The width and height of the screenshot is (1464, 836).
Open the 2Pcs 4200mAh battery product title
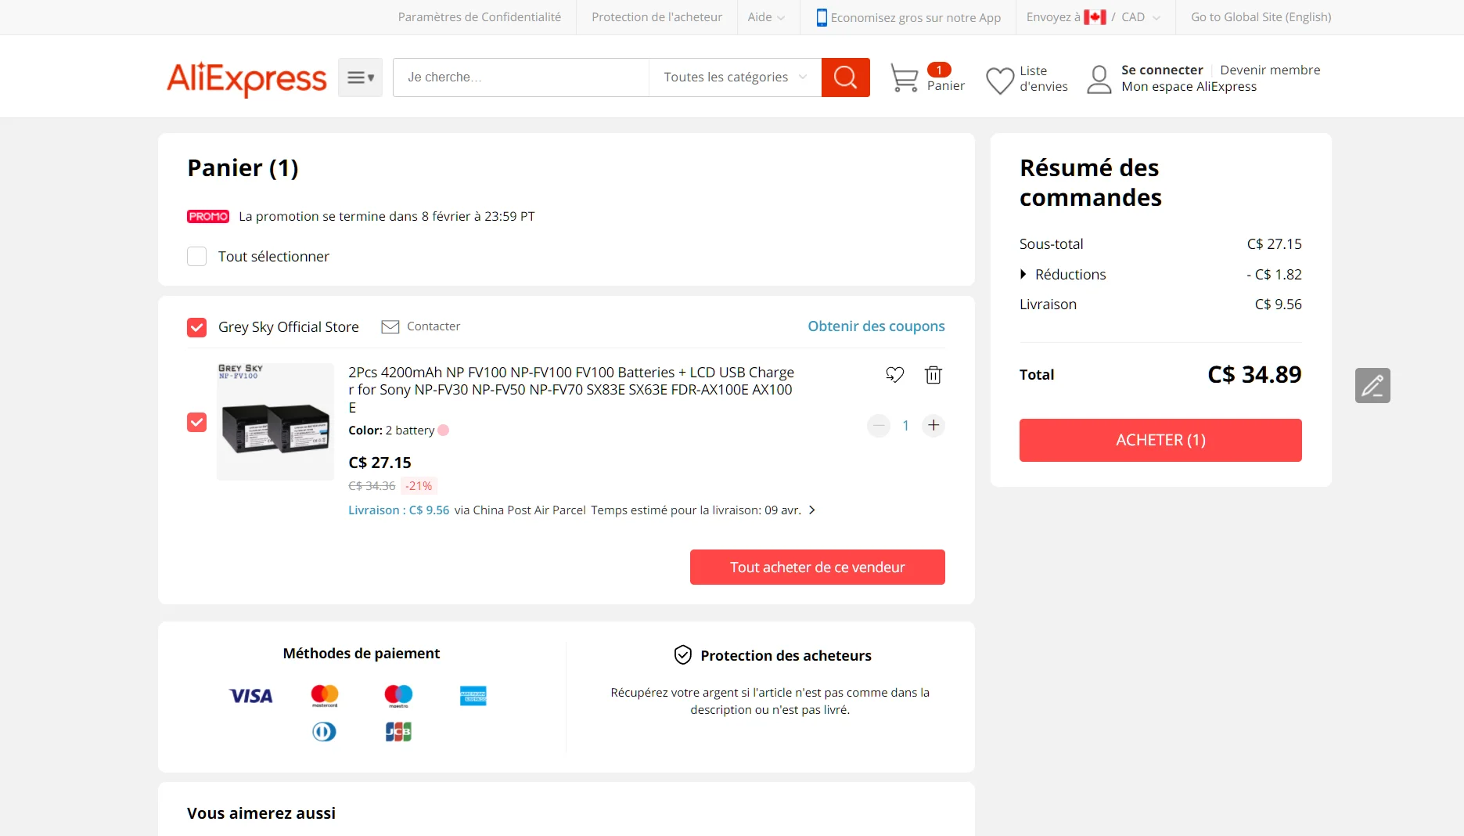point(572,390)
